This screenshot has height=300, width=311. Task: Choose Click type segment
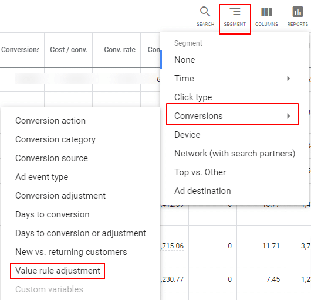[193, 97]
